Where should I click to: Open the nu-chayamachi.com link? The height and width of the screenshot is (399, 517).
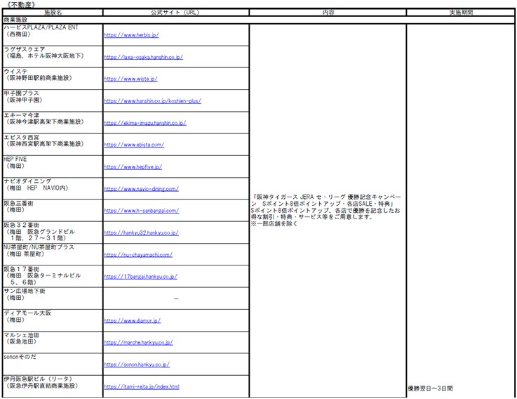coord(138,255)
